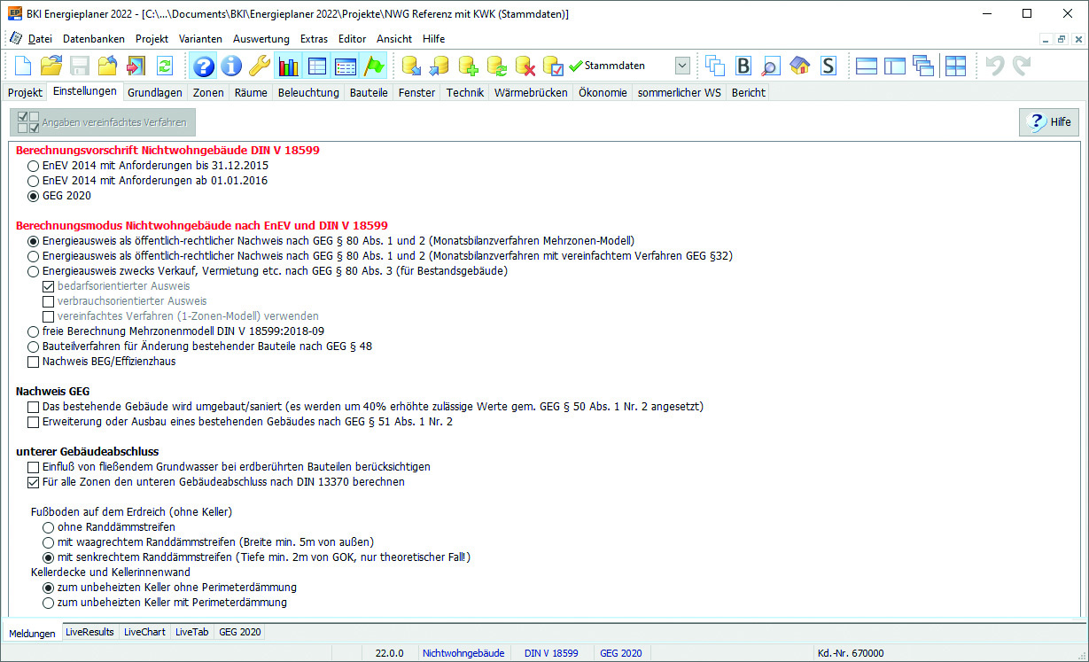The height and width of the screenshot is (662, 1089).
Task: Click the yellow wrench settings icon
Action: click(259, 66)
